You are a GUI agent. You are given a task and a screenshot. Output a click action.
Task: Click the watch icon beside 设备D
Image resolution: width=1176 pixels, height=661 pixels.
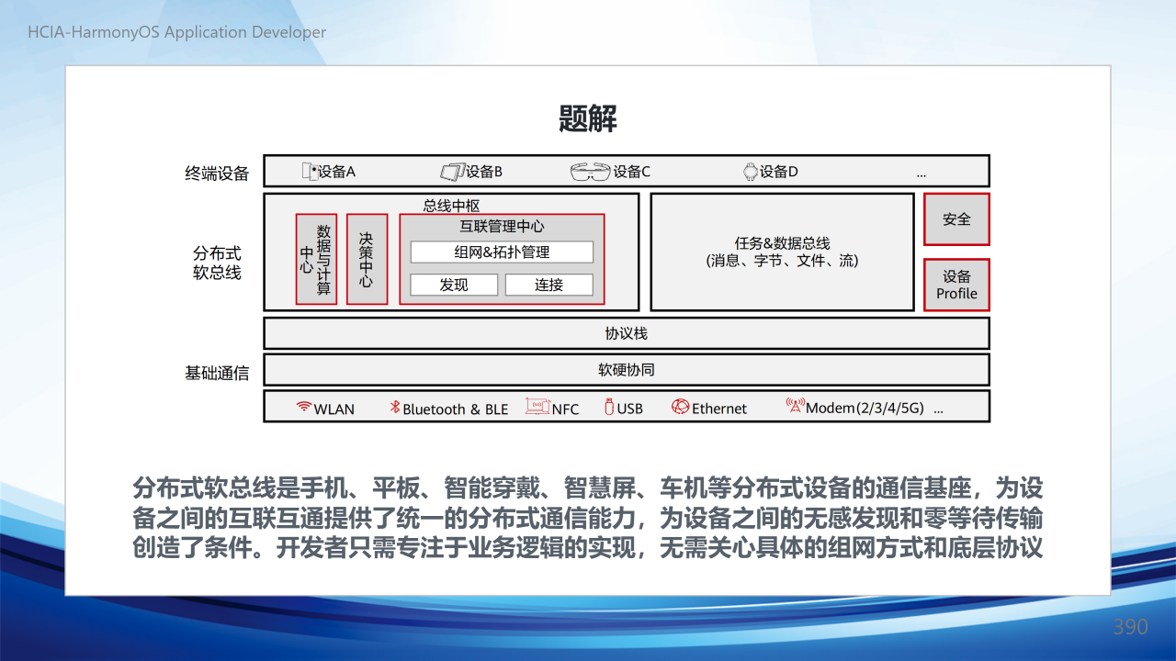(750, 171)
